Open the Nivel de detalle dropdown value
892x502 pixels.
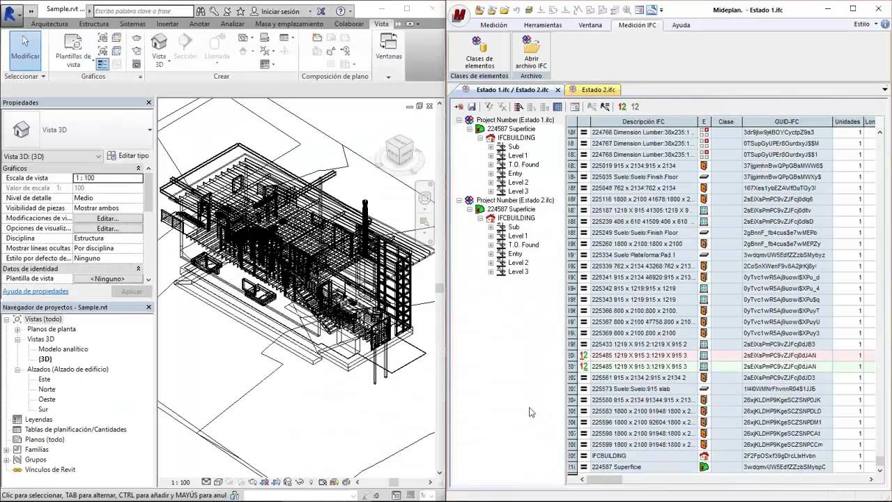coord(108,198)
